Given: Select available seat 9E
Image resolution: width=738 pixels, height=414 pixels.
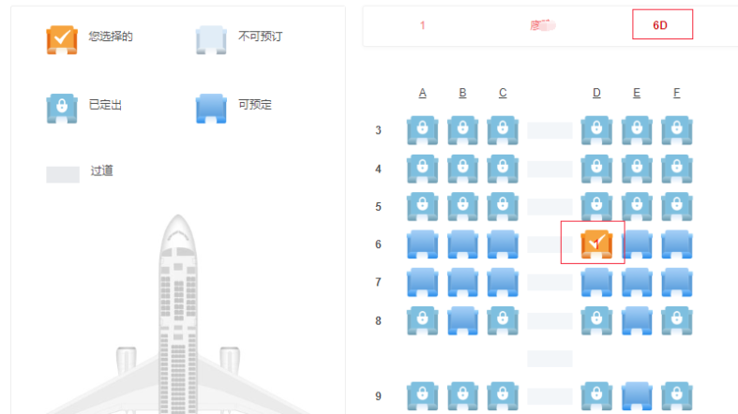Looking at the screenshot, I should tap(637, 395).
